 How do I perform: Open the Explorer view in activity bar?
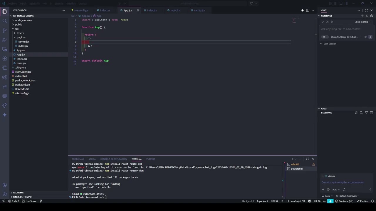(x=4, y=11)
